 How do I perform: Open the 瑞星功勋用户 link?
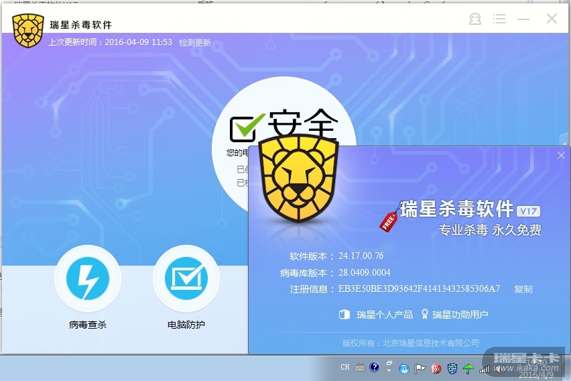(460, 315)
